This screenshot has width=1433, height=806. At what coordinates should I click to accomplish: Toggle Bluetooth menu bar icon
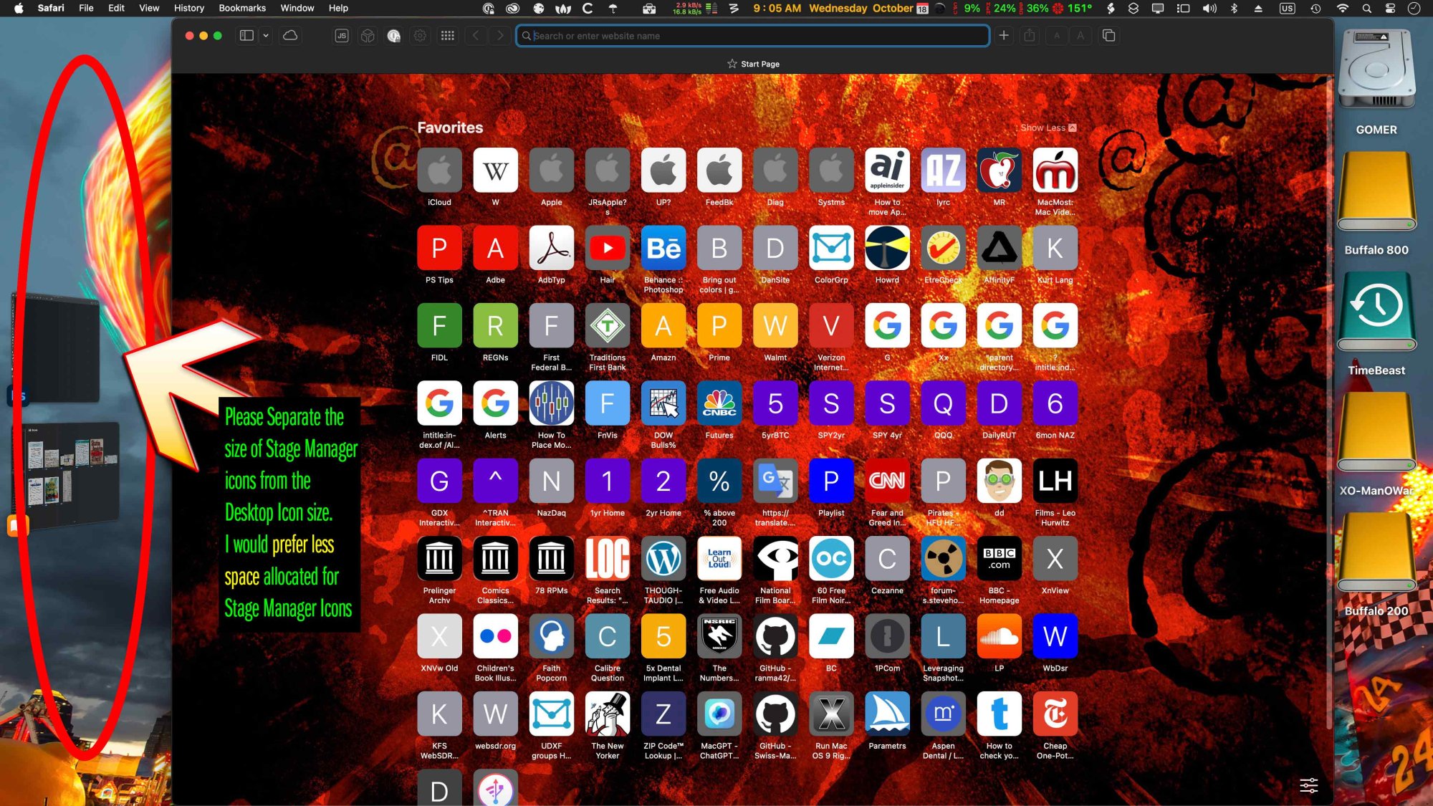pyautogui.click(x=1233, y=8)
